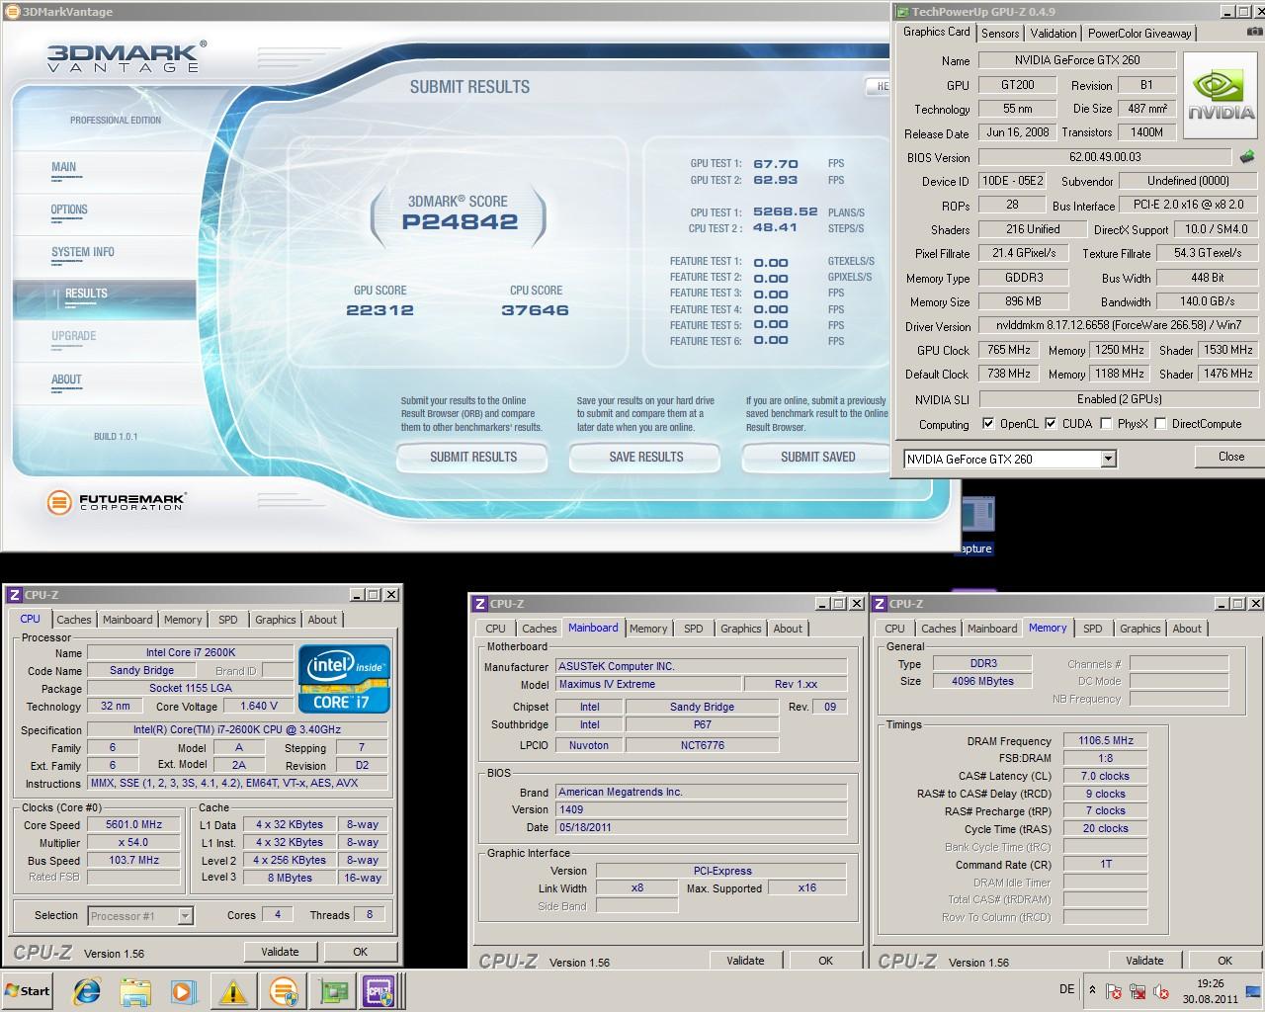
Task: Click the SUBMIT SAVED button
Action: point(816,457)
